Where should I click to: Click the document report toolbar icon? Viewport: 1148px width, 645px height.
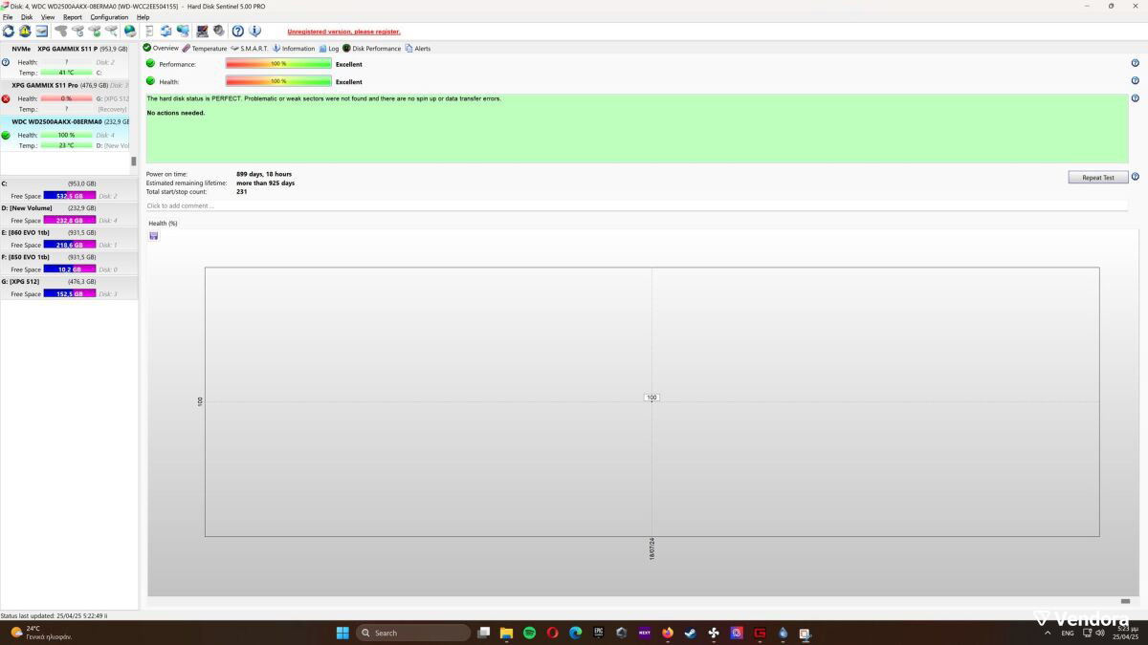[149, 32]
